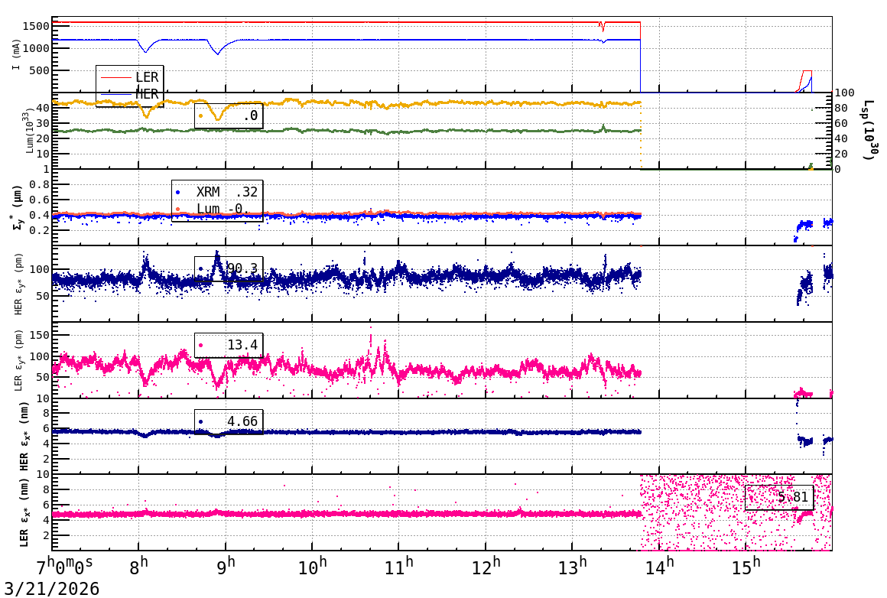Click the I (mA) axis label
Viewport: 887px width, 598px height.
click(x=15, y=55)
